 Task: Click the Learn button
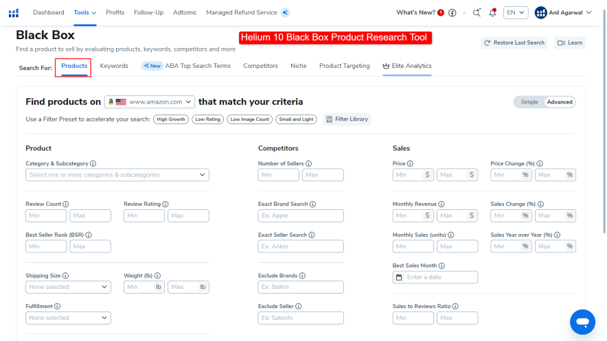click(570, 43)
